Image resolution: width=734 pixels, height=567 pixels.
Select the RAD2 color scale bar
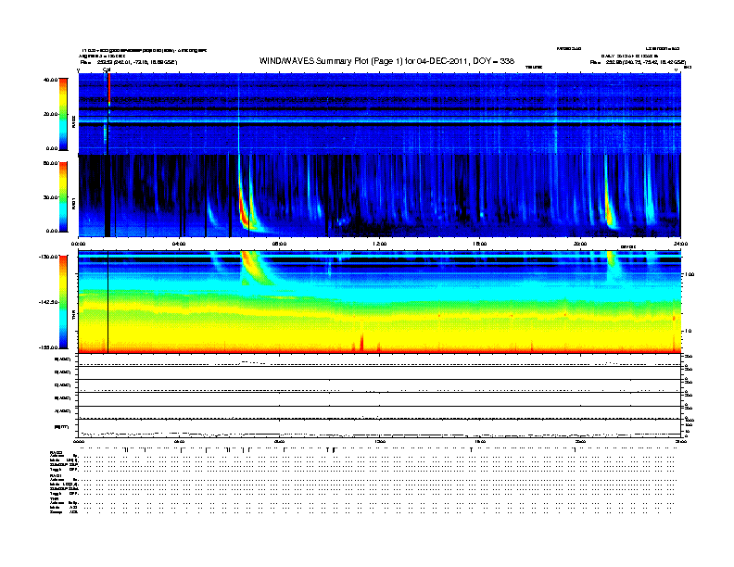click(x=63, y=114)
